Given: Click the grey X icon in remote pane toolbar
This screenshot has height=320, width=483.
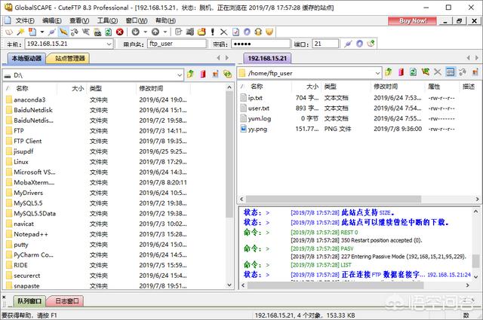Looking at the screenshot, I should click(438, 72).
